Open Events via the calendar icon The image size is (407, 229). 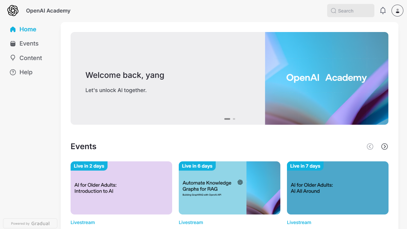(13, 43)
